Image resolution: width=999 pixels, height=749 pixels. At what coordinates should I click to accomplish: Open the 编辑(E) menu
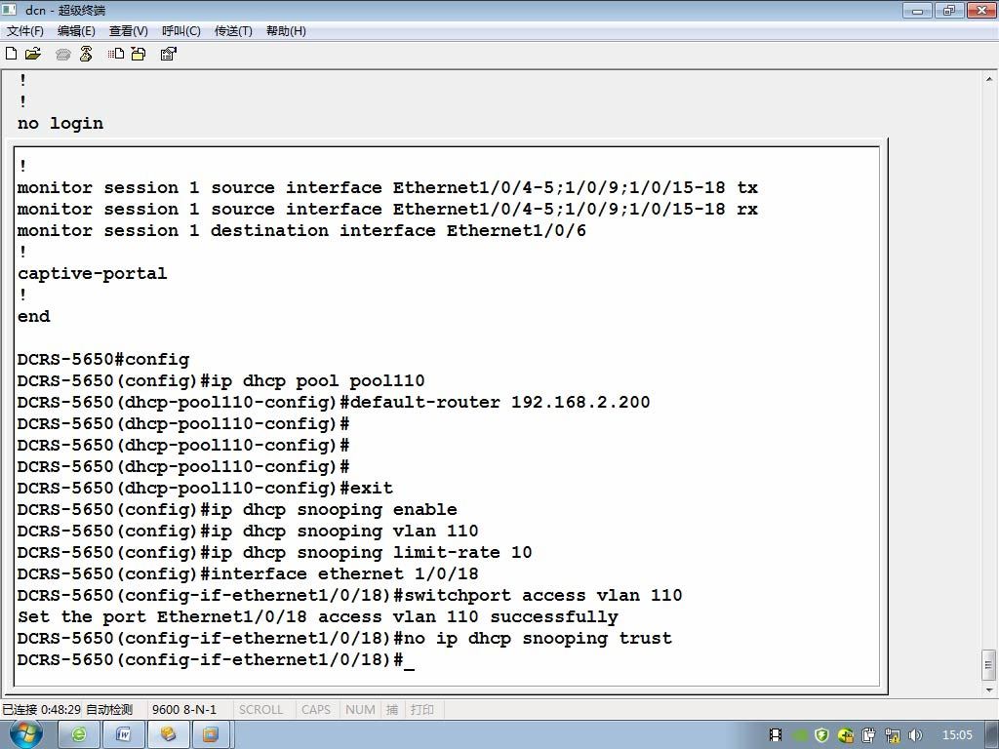pos(76,31)
